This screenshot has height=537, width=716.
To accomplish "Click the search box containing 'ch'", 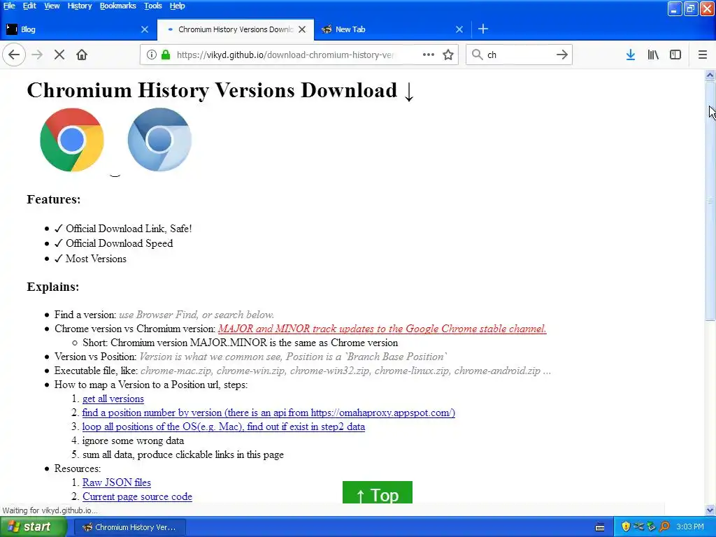I will point(520,55).
